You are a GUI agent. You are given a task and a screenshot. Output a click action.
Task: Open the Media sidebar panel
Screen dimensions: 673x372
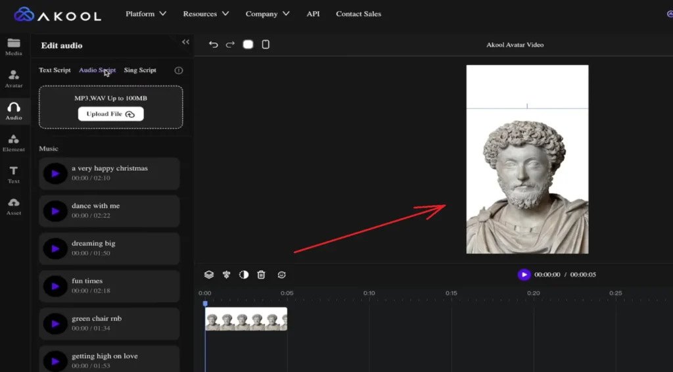click(x=14, y=47)
